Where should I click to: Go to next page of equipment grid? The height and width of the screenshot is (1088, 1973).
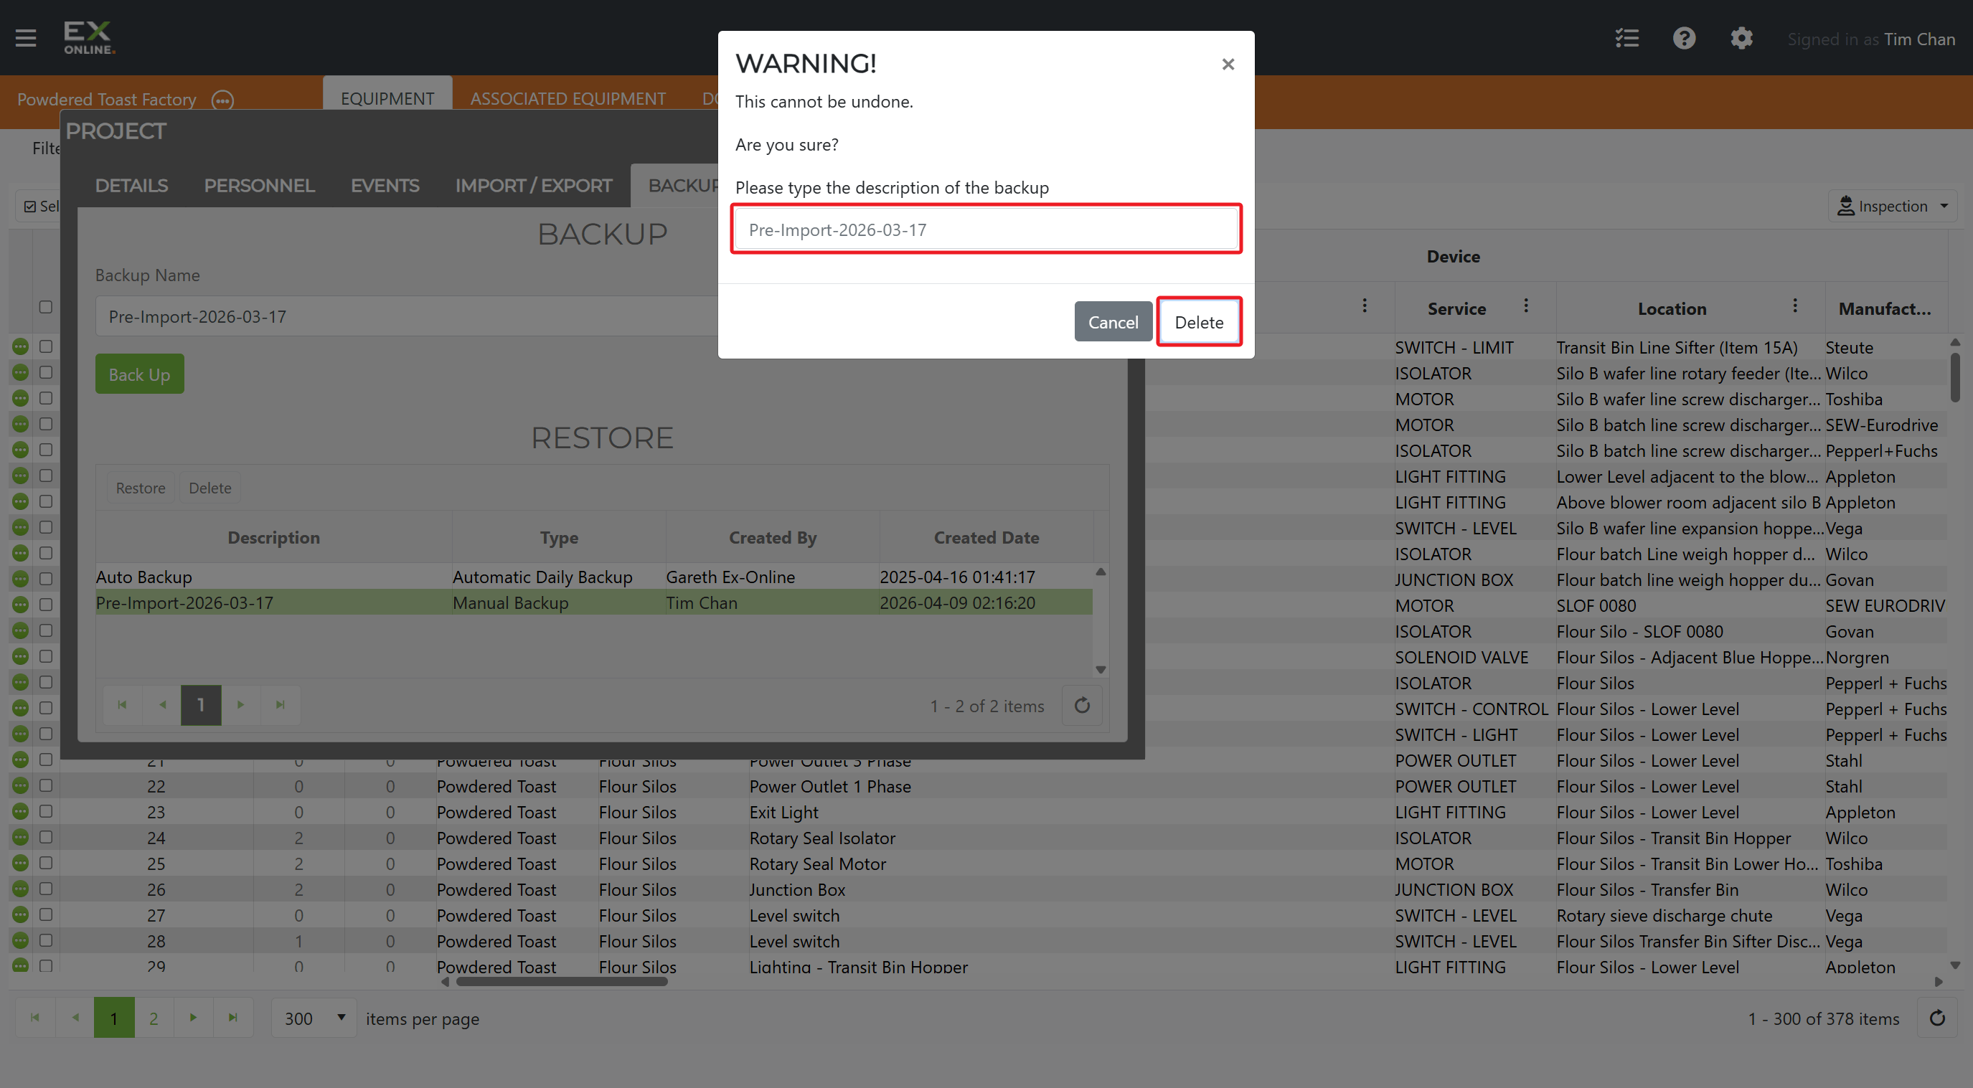(193, 1018)
